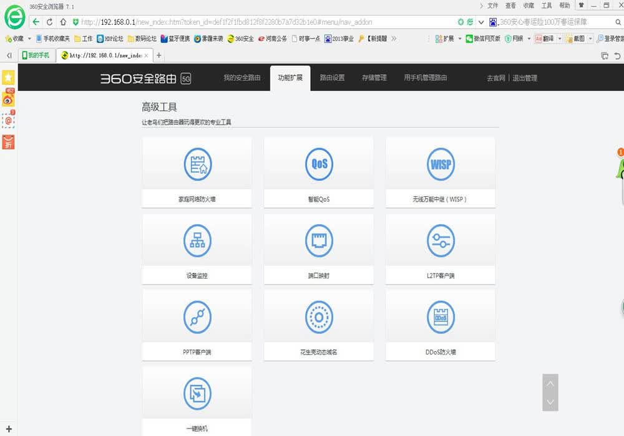This screenshot has width=624, height=436.
Task: Expand the bookmarks bar overflow chevron
Action: 394,39
